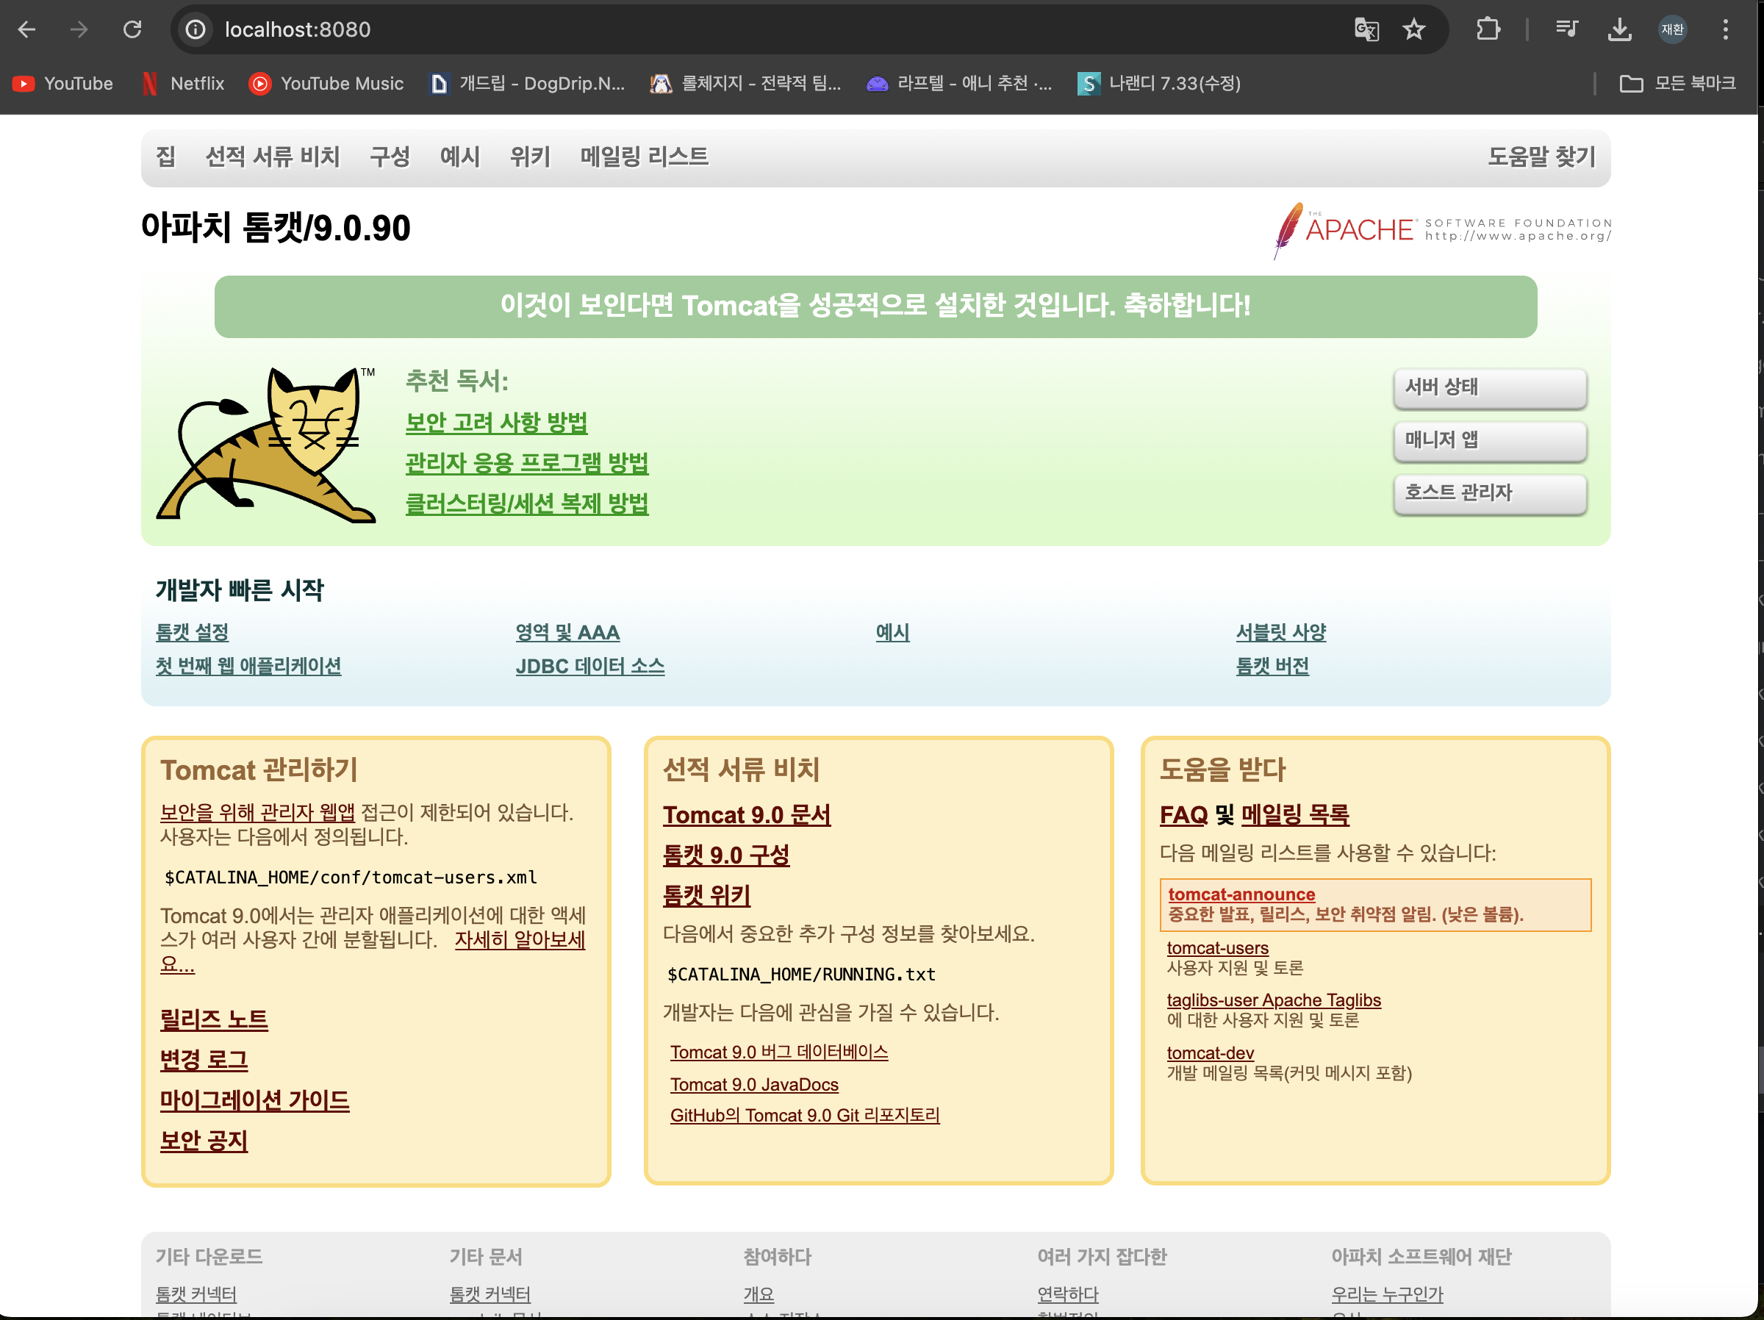This screenshot has width=1764, height=1320.
Task: Open the 릴리즈 노트 link
Action: 214,1020
